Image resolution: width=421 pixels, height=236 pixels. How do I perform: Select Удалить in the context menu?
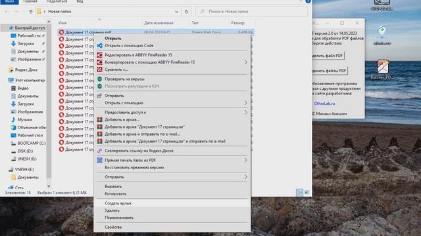tap(172, 210)
